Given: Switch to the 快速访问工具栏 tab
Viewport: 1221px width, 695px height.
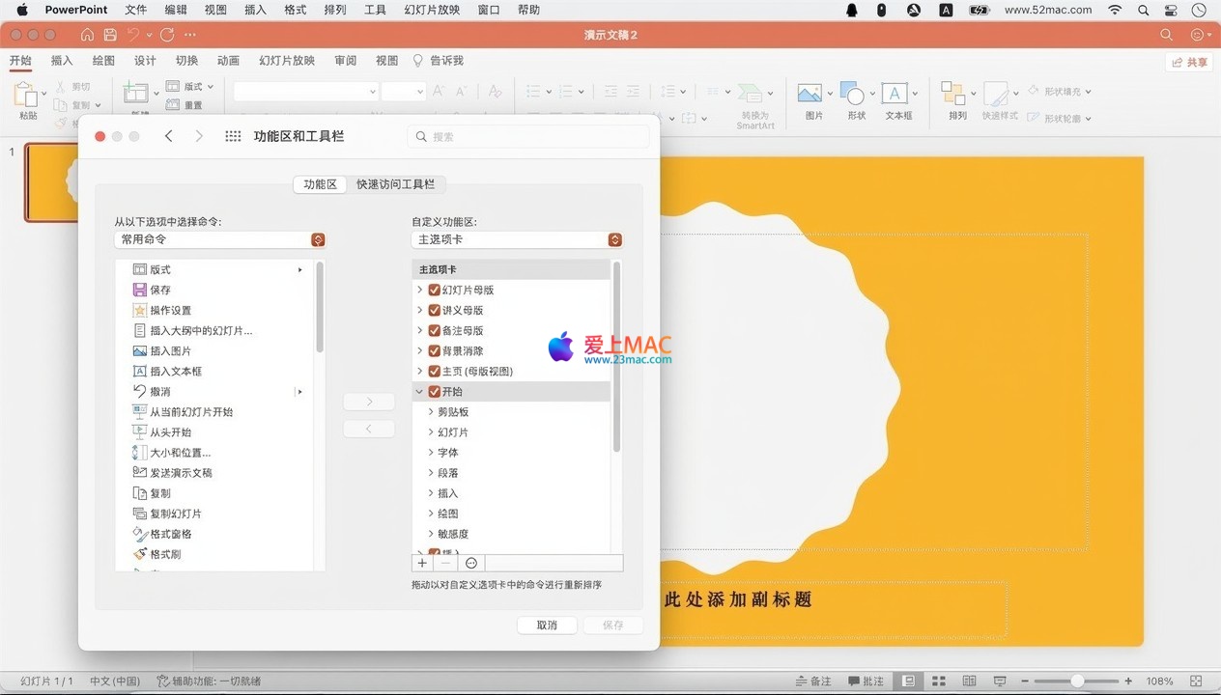Looking at the screenshot, I should (x=395, y=184).
